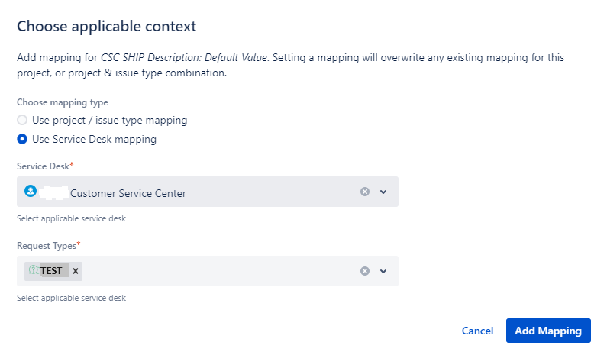Remove the TEST request type tag
The height and width of the screenshot is (355, 607).
[76, 271]
